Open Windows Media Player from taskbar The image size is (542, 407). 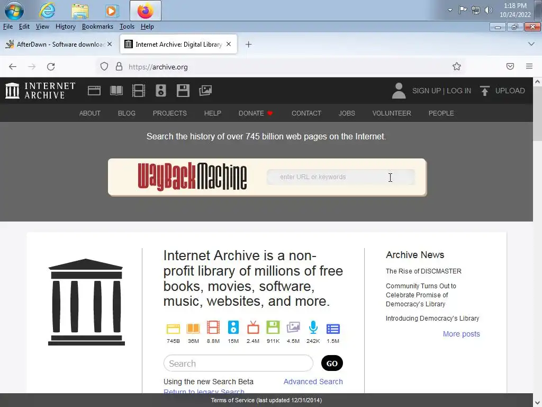(112, 11)
